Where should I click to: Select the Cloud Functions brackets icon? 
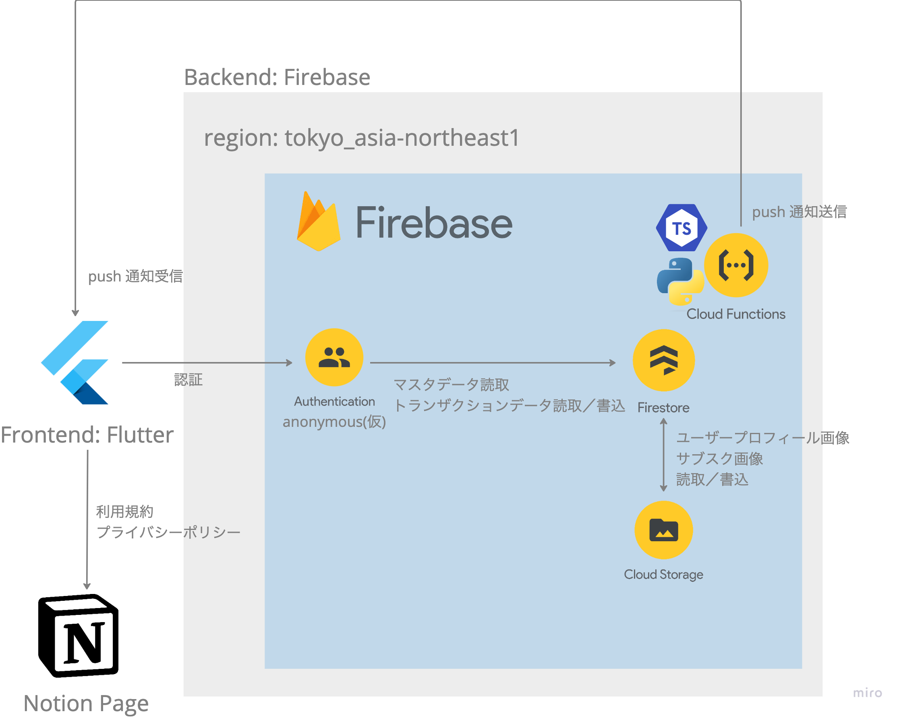point(736,265)
